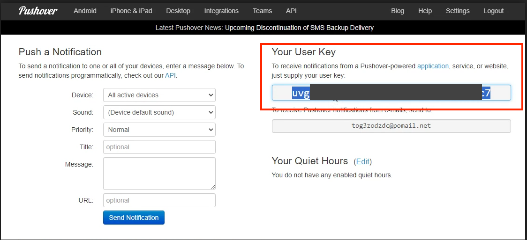The width and height of the screenshot is (527, 240).
Task: Open the Sound dropdown
Action: click(x=159, y=112)
